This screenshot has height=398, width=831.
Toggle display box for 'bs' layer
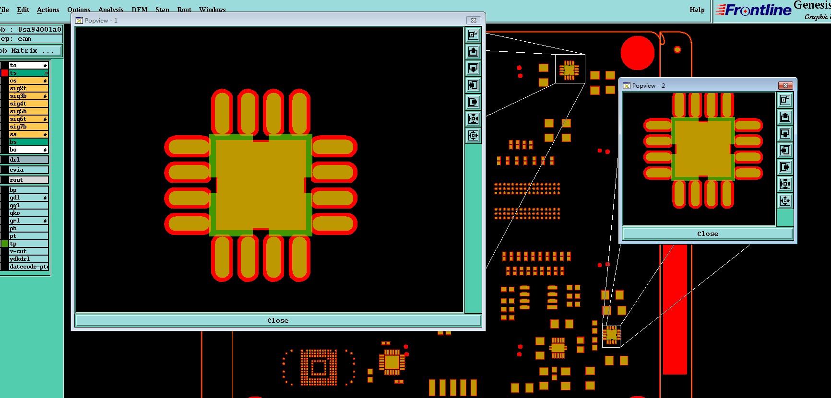point(5,142)
